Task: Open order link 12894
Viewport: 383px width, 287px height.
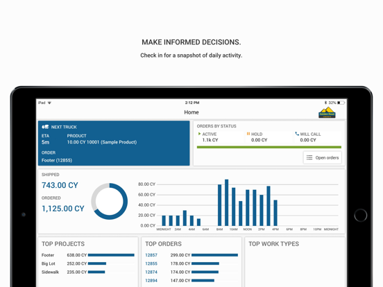Action: pyautogui.click(x=151, y=280)
